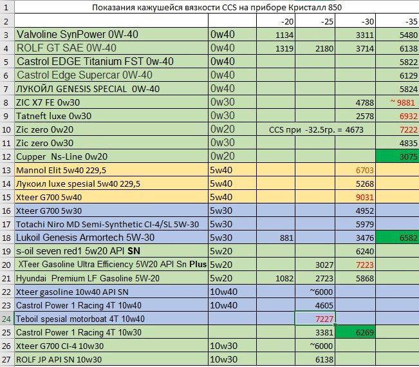The width and height of the screenshot is (419, 367).
Task: Click the 5w20 grade cell in Hyundai row
Action: click(x=232, y=278)
